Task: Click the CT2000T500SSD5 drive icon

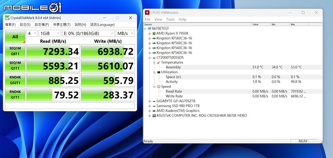Action: [x=154, y=57]
